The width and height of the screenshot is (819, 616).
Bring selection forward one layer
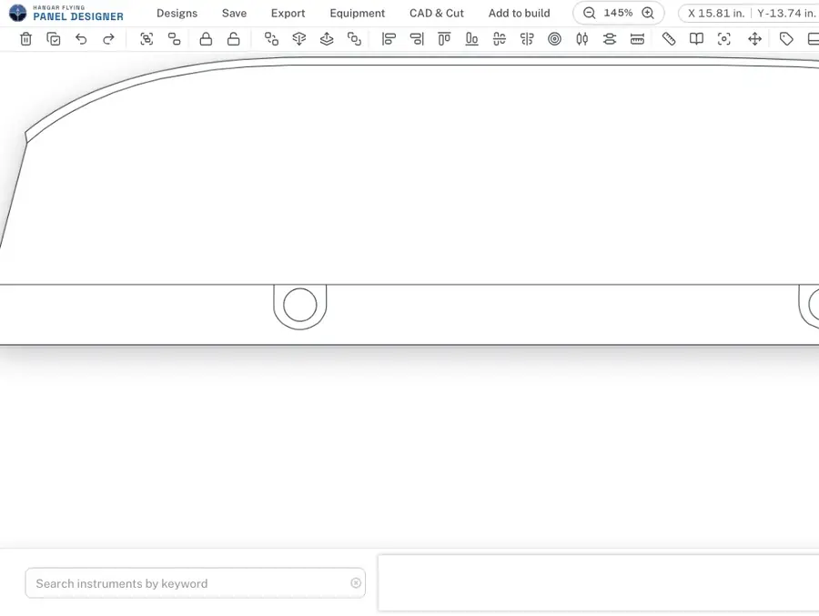tap(327, 39)
